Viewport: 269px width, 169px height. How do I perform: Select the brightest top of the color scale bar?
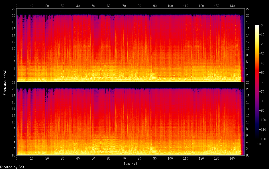(x=257, y=26)
